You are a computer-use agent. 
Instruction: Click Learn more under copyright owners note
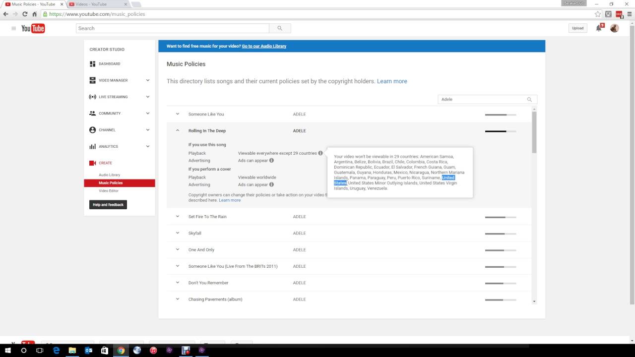(230, 200)
